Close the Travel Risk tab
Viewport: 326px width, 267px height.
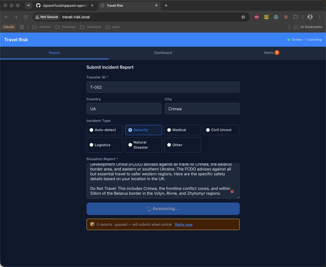tap(157, 5)
